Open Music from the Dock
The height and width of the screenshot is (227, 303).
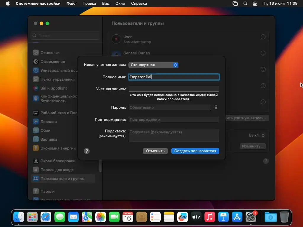210,217
